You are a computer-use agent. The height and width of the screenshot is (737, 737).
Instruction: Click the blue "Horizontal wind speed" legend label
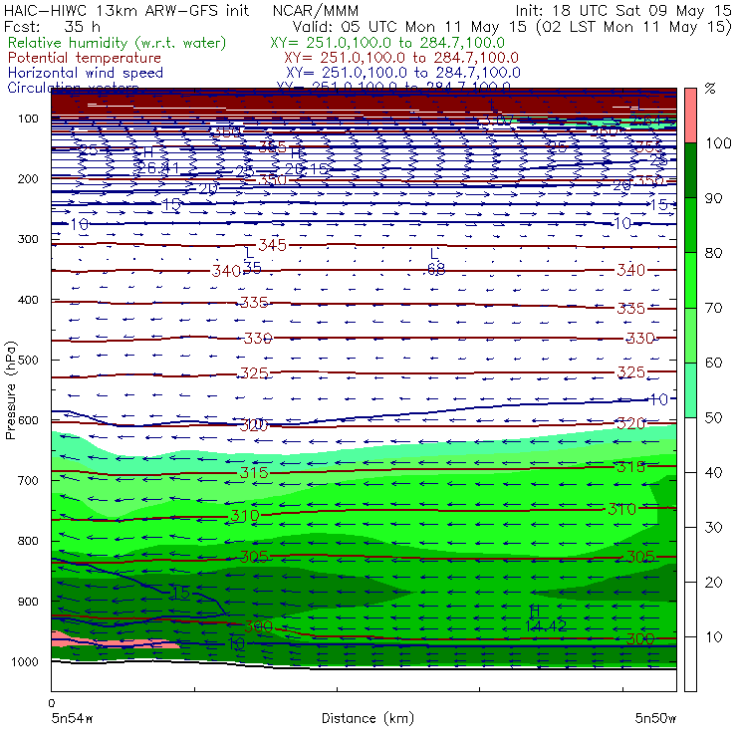point(86,73)
